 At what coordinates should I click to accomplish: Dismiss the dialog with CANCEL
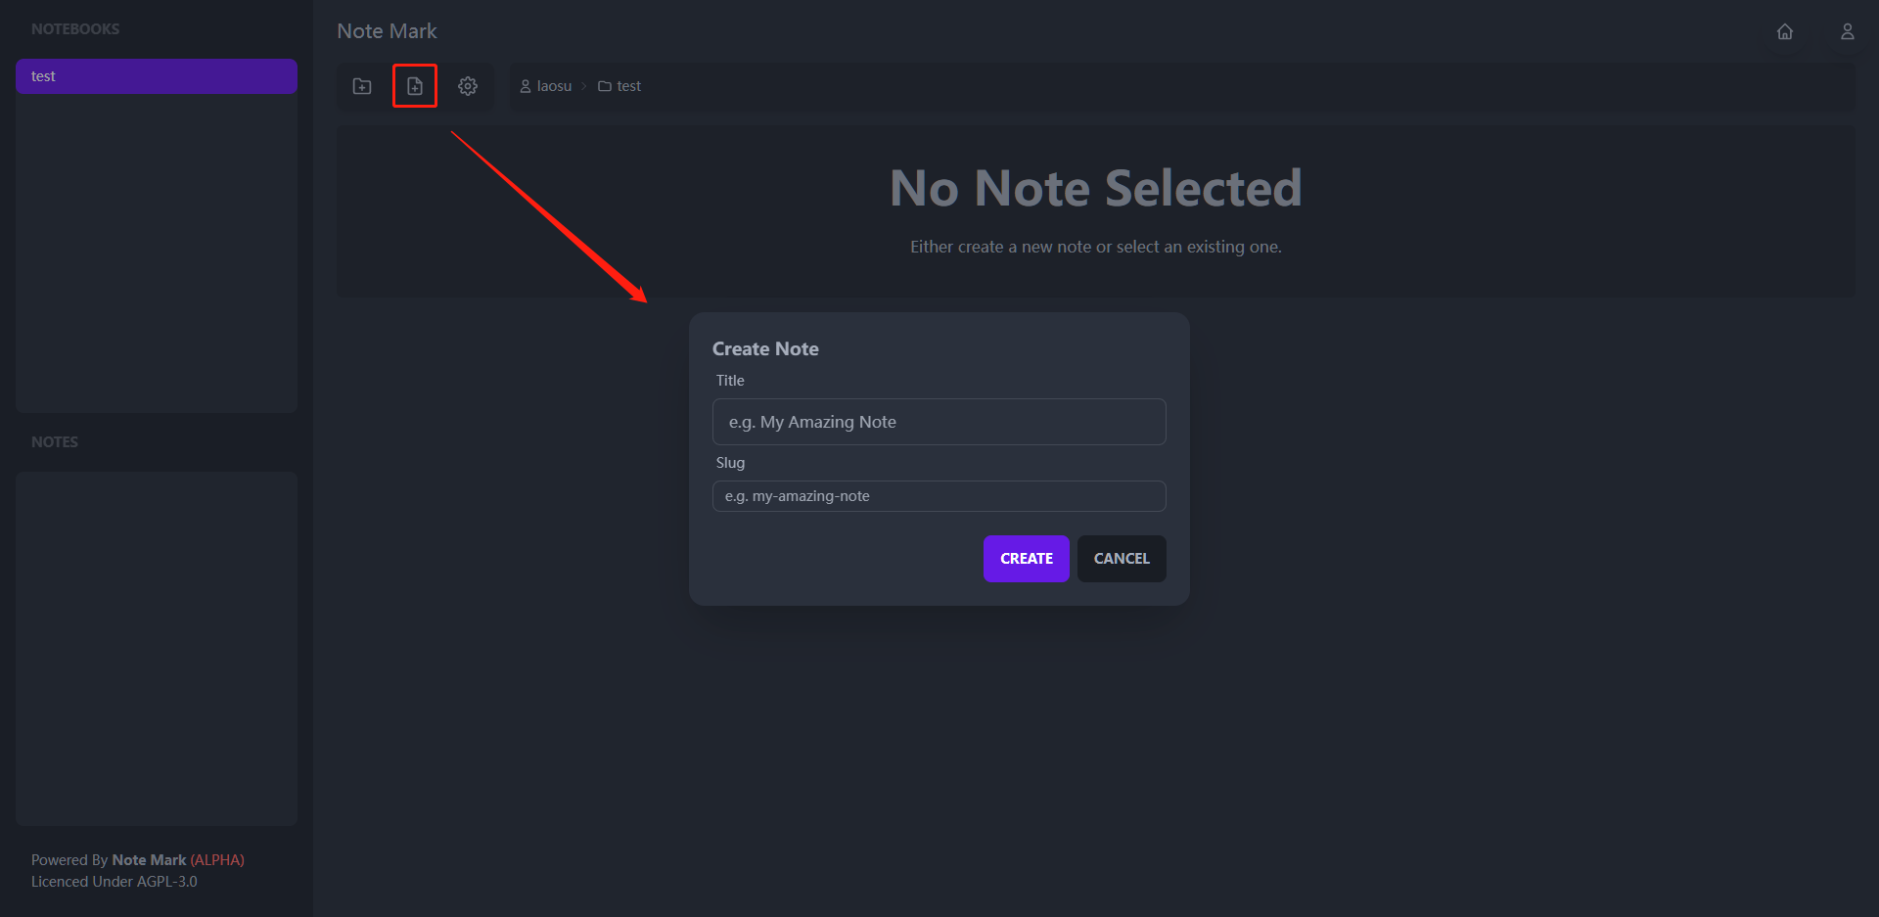1121,558
